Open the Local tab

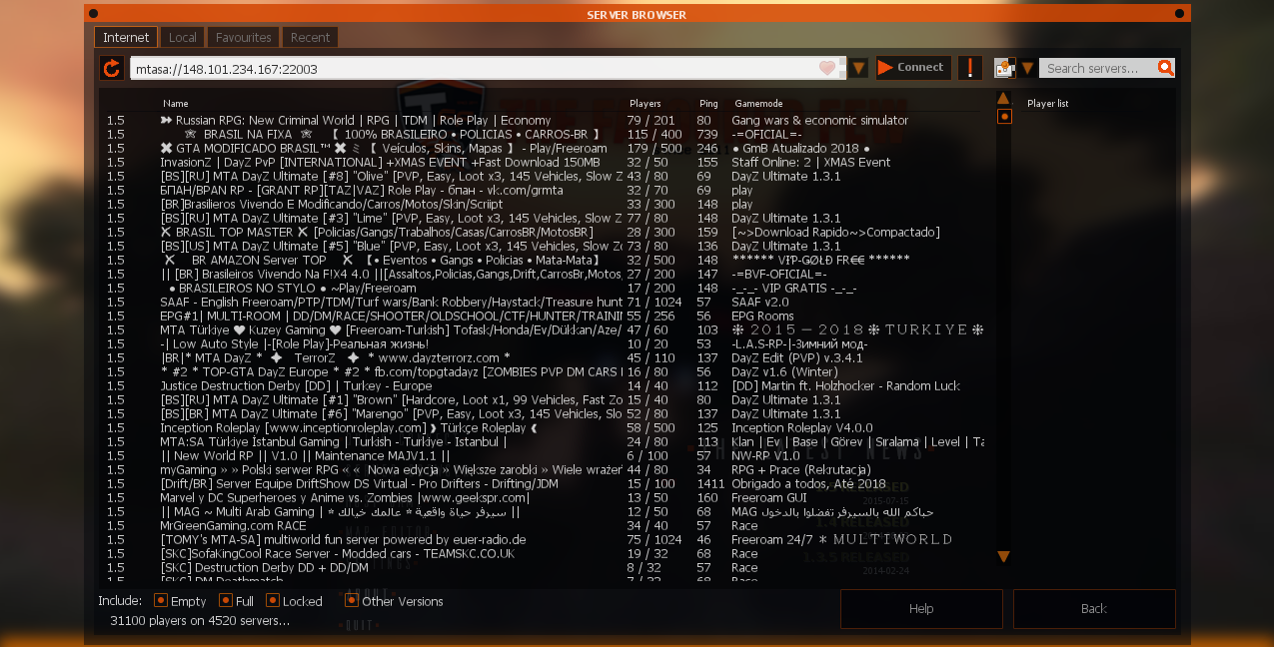[183, 37]
